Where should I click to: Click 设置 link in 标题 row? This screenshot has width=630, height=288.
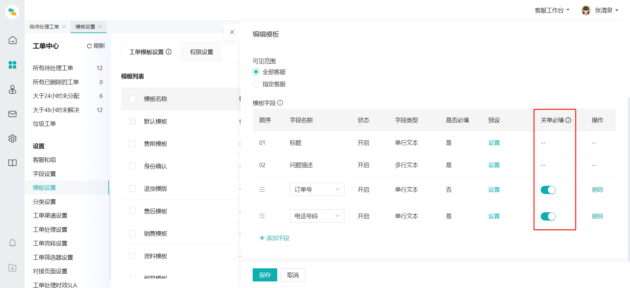click(494, 143)
